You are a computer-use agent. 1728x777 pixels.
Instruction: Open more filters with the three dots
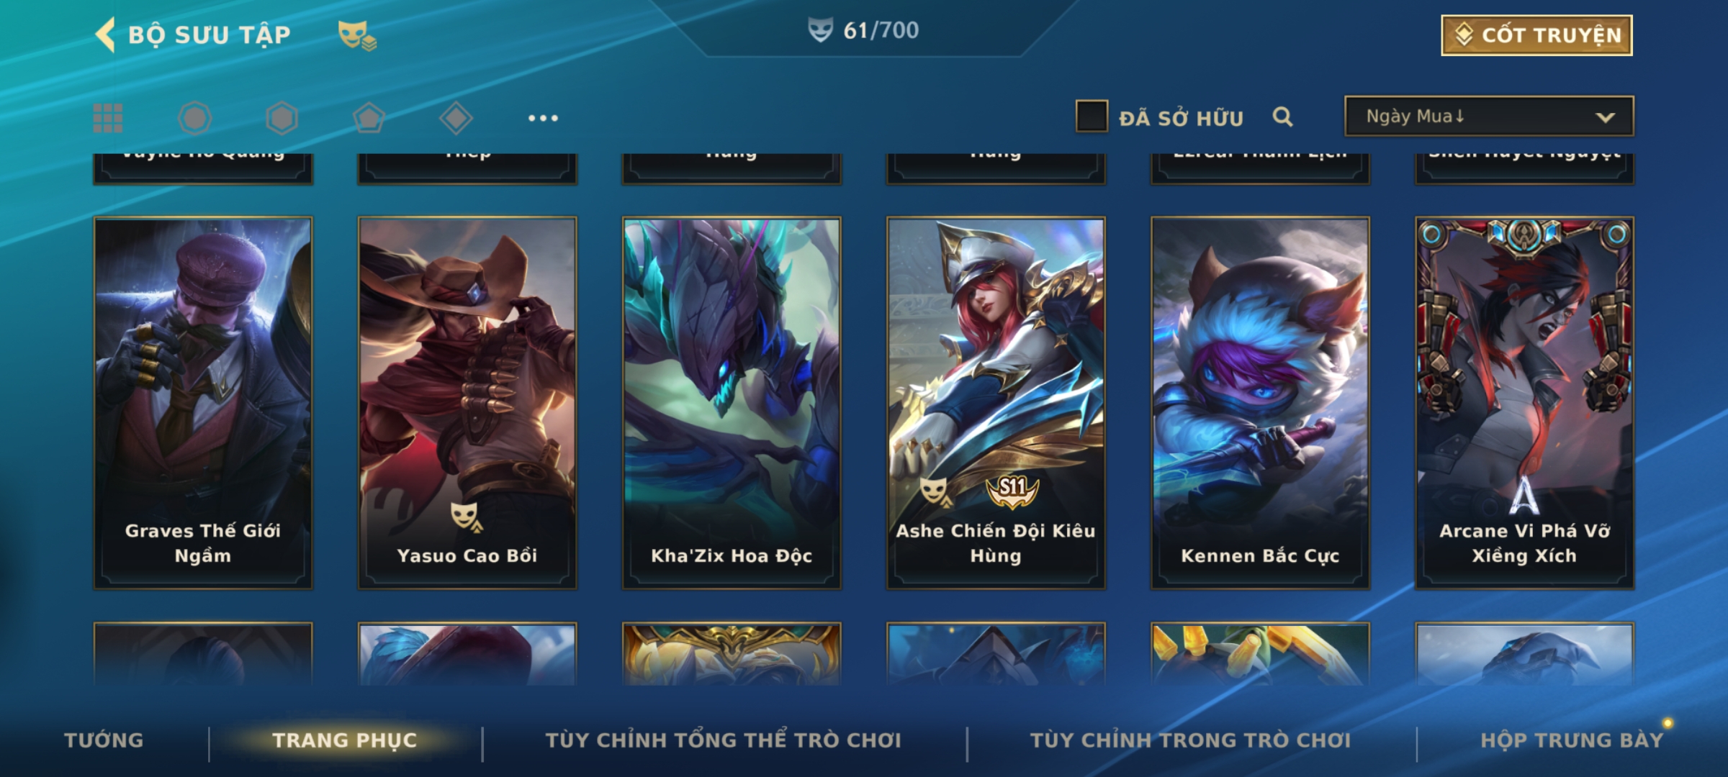click(543, 118)
